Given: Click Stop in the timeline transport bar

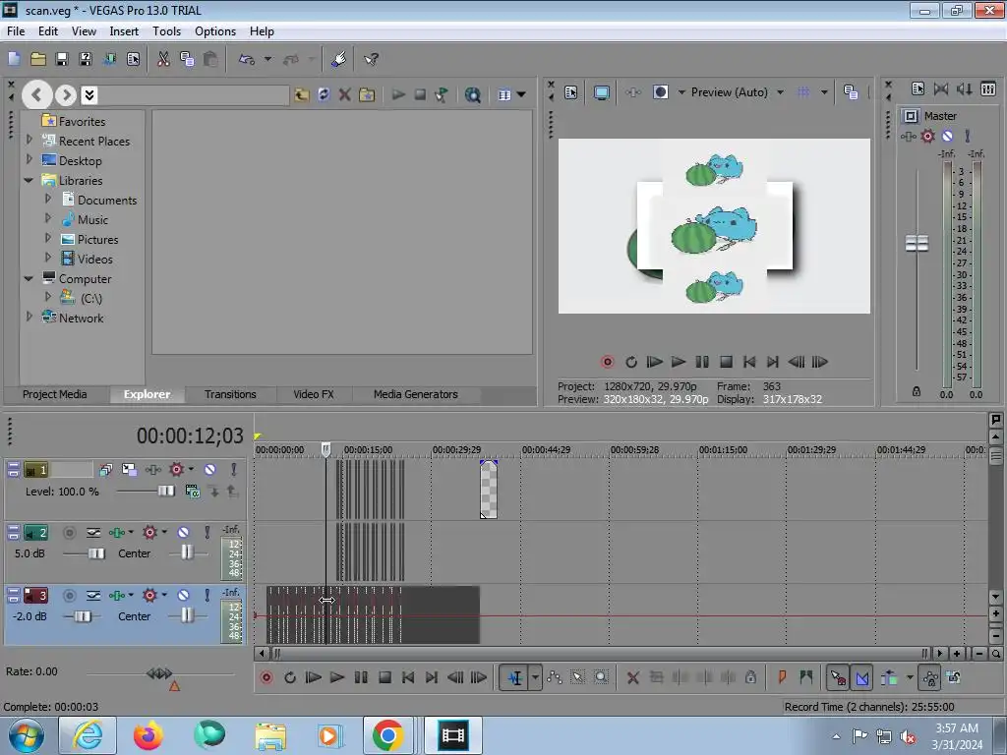Looking at the screenshot, I should tap(385, 677).
